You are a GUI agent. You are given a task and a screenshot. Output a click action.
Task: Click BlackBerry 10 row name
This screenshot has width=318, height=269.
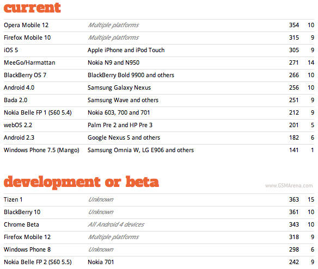tap(22, 212)
